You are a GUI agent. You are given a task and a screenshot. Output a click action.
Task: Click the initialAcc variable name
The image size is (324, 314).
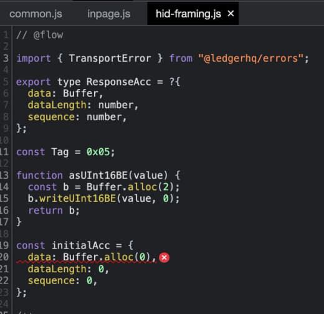tap(81, 245)
